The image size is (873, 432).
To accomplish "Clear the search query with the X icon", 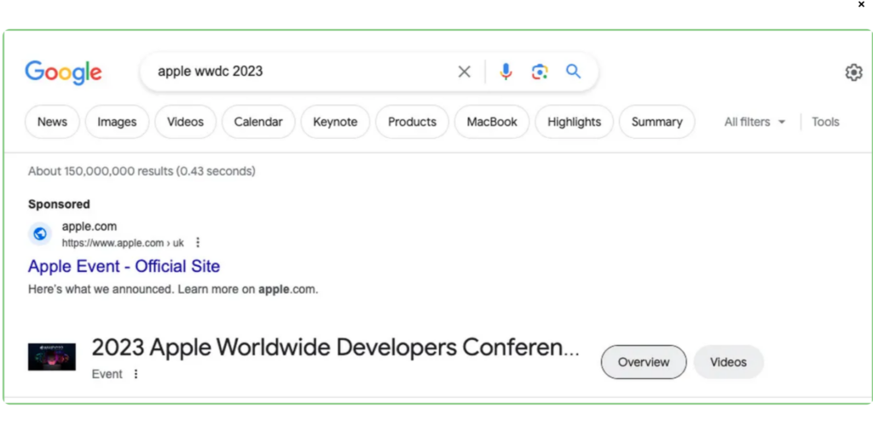I will coord(464,72).
